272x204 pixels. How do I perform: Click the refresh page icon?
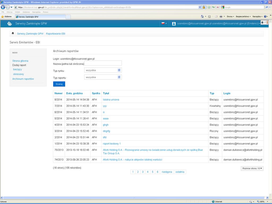coord(213,7)
